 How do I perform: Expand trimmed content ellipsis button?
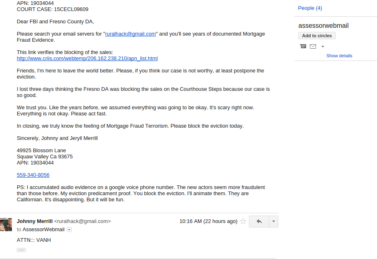point(21,250)
